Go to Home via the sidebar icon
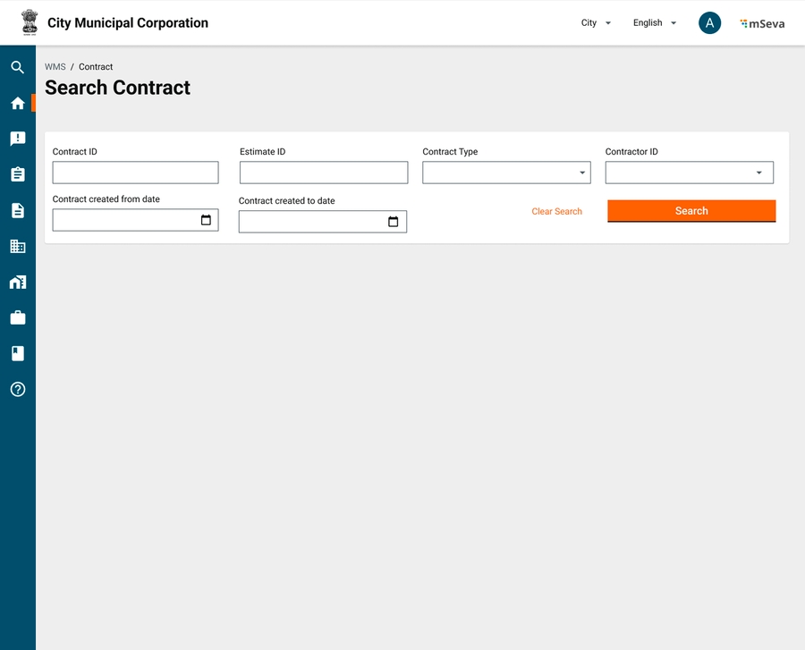805x650 pixels. click(x=17, y=103)
